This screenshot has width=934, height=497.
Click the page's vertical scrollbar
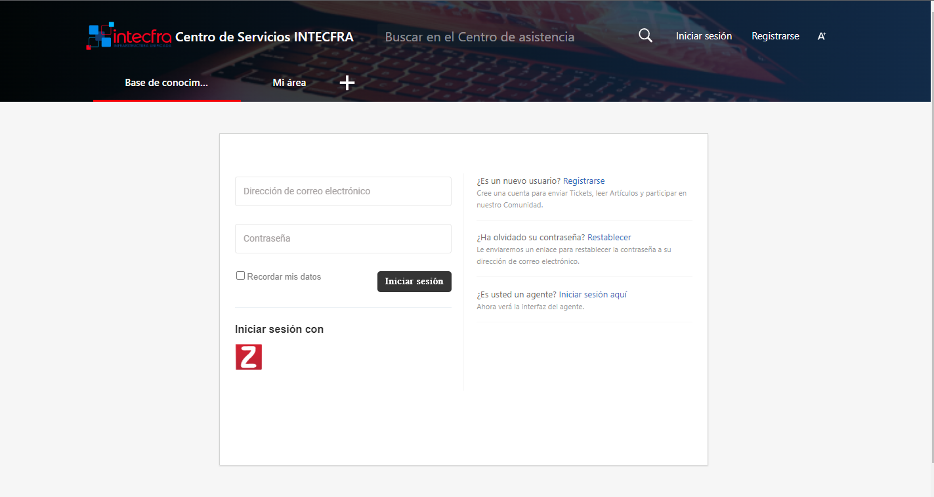(931, 230)
